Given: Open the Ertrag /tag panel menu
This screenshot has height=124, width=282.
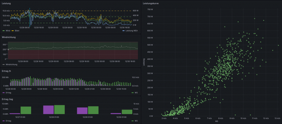Looking at the screenshot, I should coord(8,99).
